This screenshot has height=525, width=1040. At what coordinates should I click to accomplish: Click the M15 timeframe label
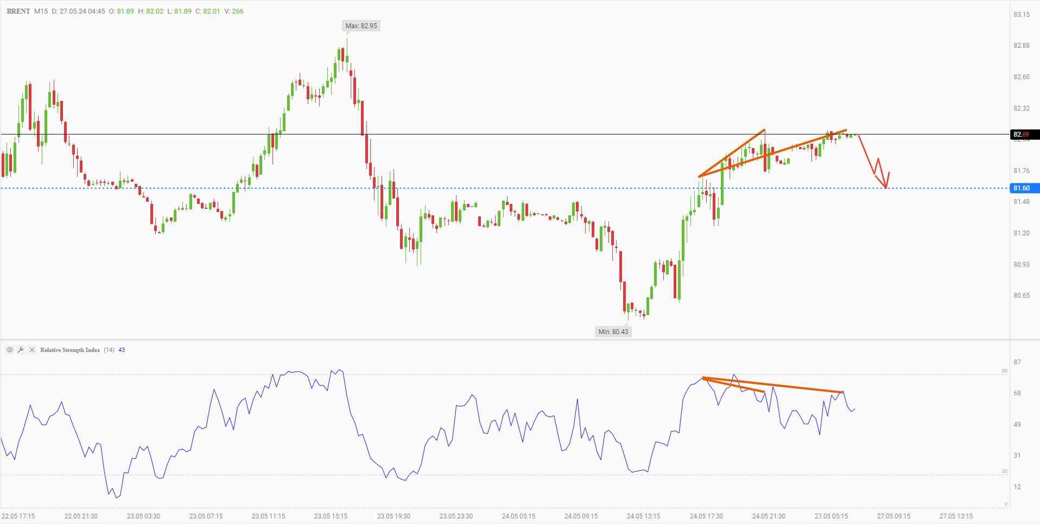[41, 11]
